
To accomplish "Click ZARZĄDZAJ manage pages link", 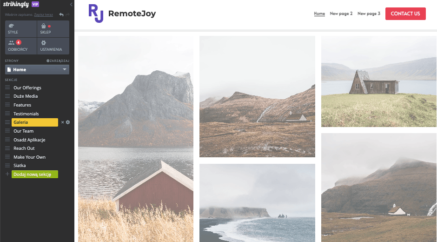I will (x=58, y=60).
